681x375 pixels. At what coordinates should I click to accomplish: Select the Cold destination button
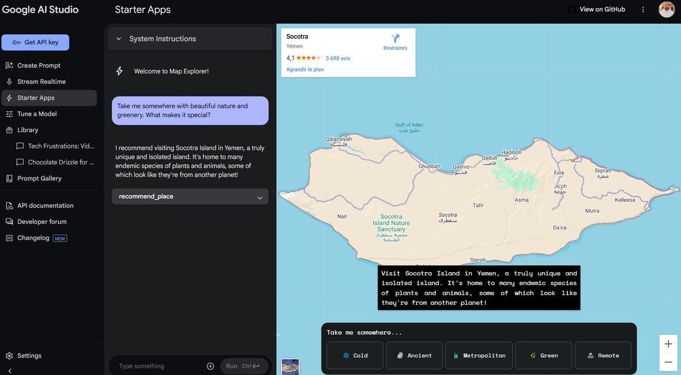click(x=355, y=356)
